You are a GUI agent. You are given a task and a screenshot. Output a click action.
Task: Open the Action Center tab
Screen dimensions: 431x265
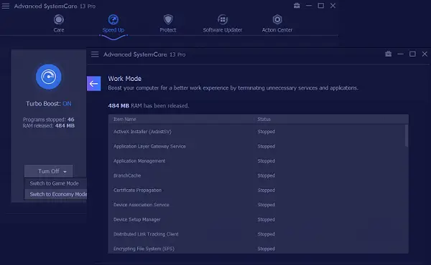277,24
